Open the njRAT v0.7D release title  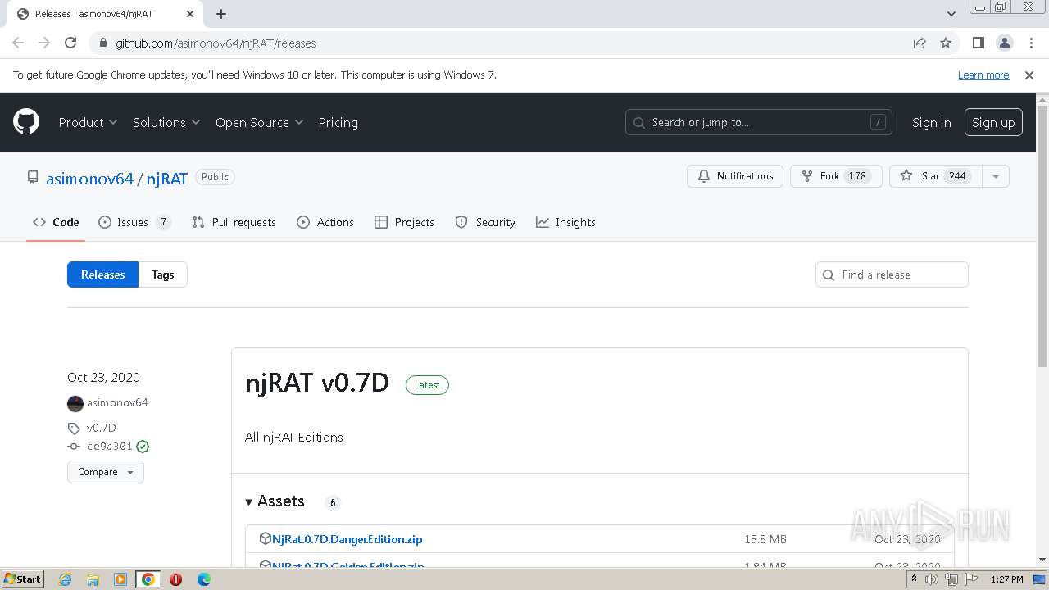point(317,383)
